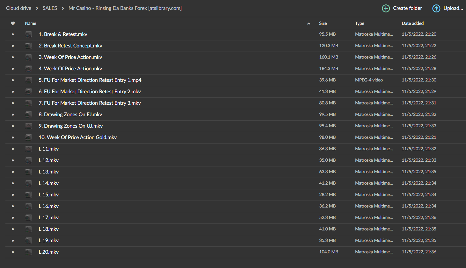Click the file icon for 8. Drawing Zones On EJ.mkv
Viewport: 466px width, 268px height.
tap(29, 115)
